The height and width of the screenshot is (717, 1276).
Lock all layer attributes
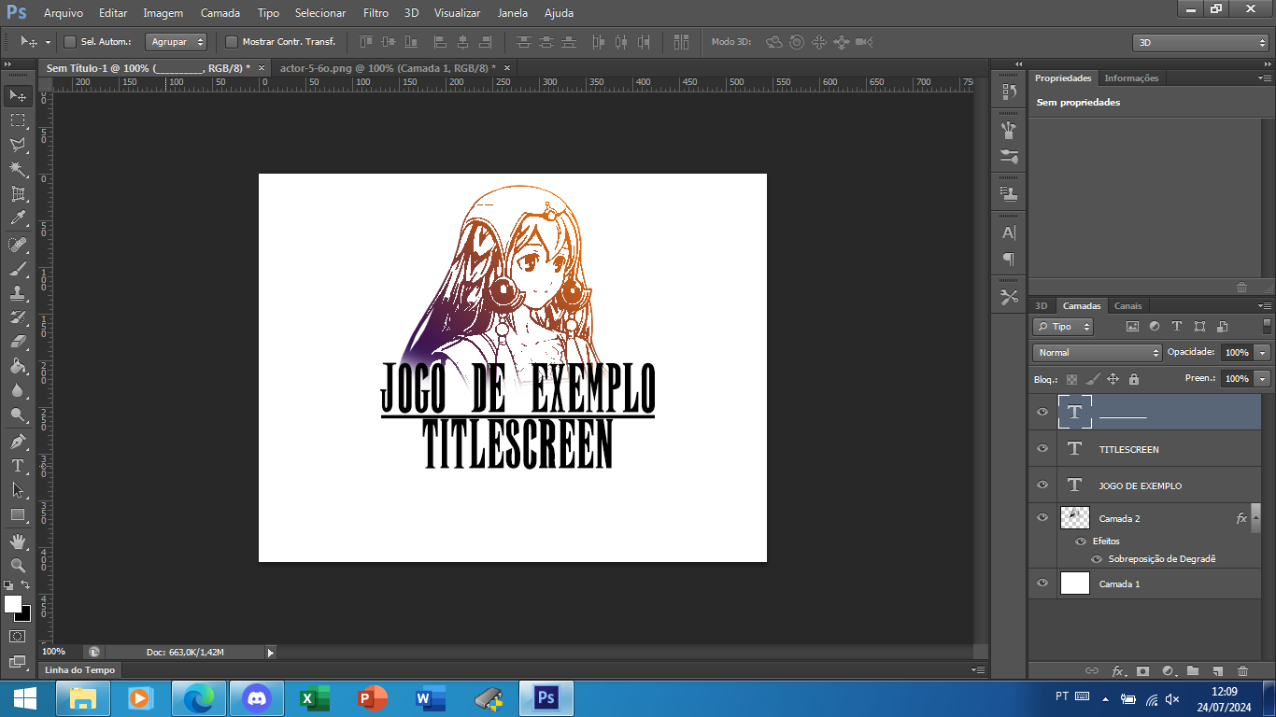coord(1133,379)
